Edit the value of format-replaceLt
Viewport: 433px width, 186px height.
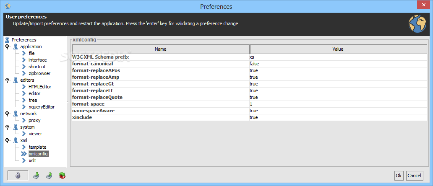tap(338, 90)
